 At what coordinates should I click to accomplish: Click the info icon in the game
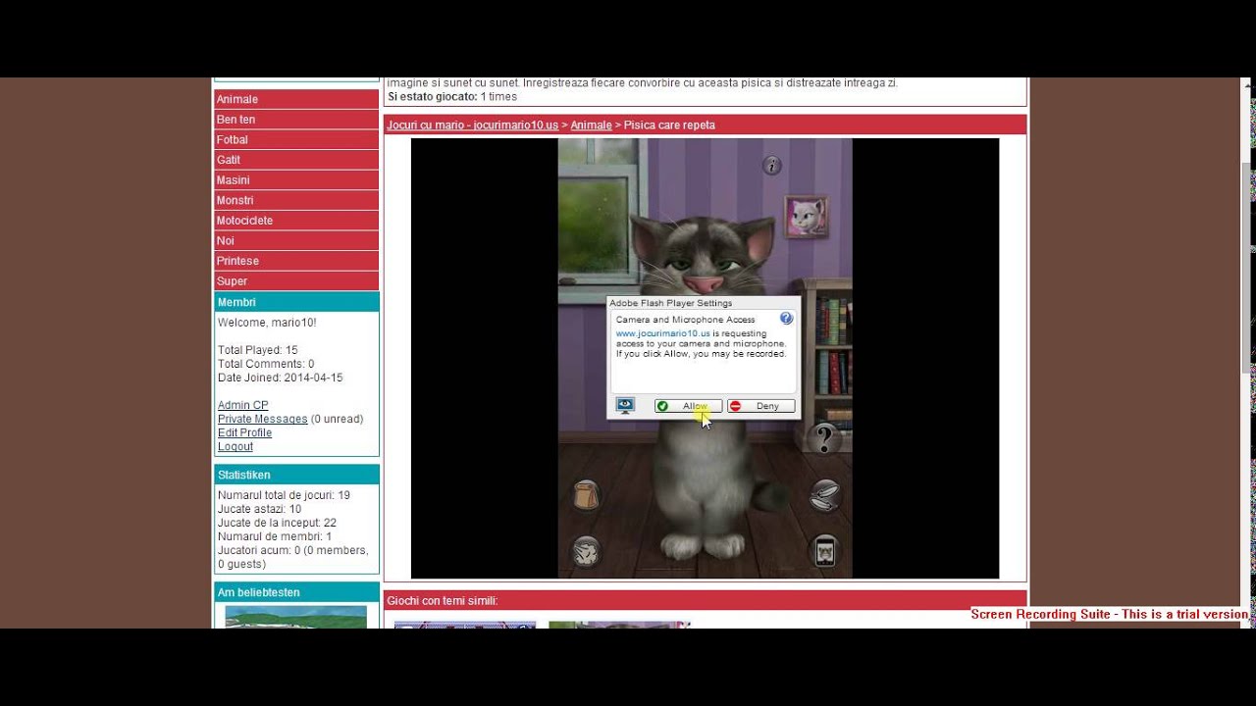click(772, 166)
